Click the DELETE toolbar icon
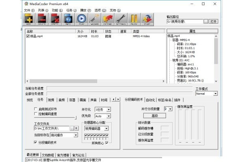Image resolution: width=243 pixels, height=162 pixels. pos(42,19)
